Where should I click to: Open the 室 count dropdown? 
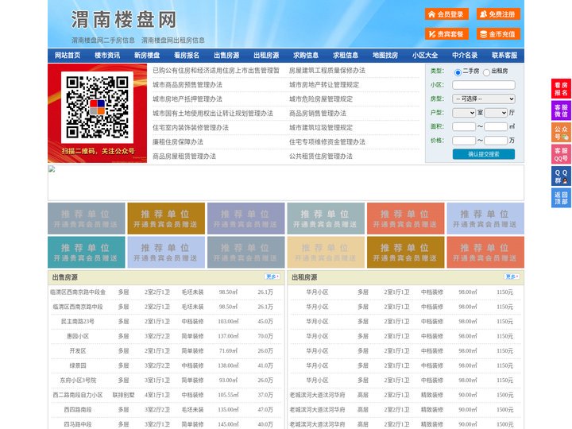pos(464,113)
